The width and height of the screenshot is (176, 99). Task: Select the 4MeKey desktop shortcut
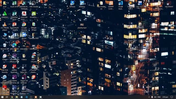click(x=82, y=4)
